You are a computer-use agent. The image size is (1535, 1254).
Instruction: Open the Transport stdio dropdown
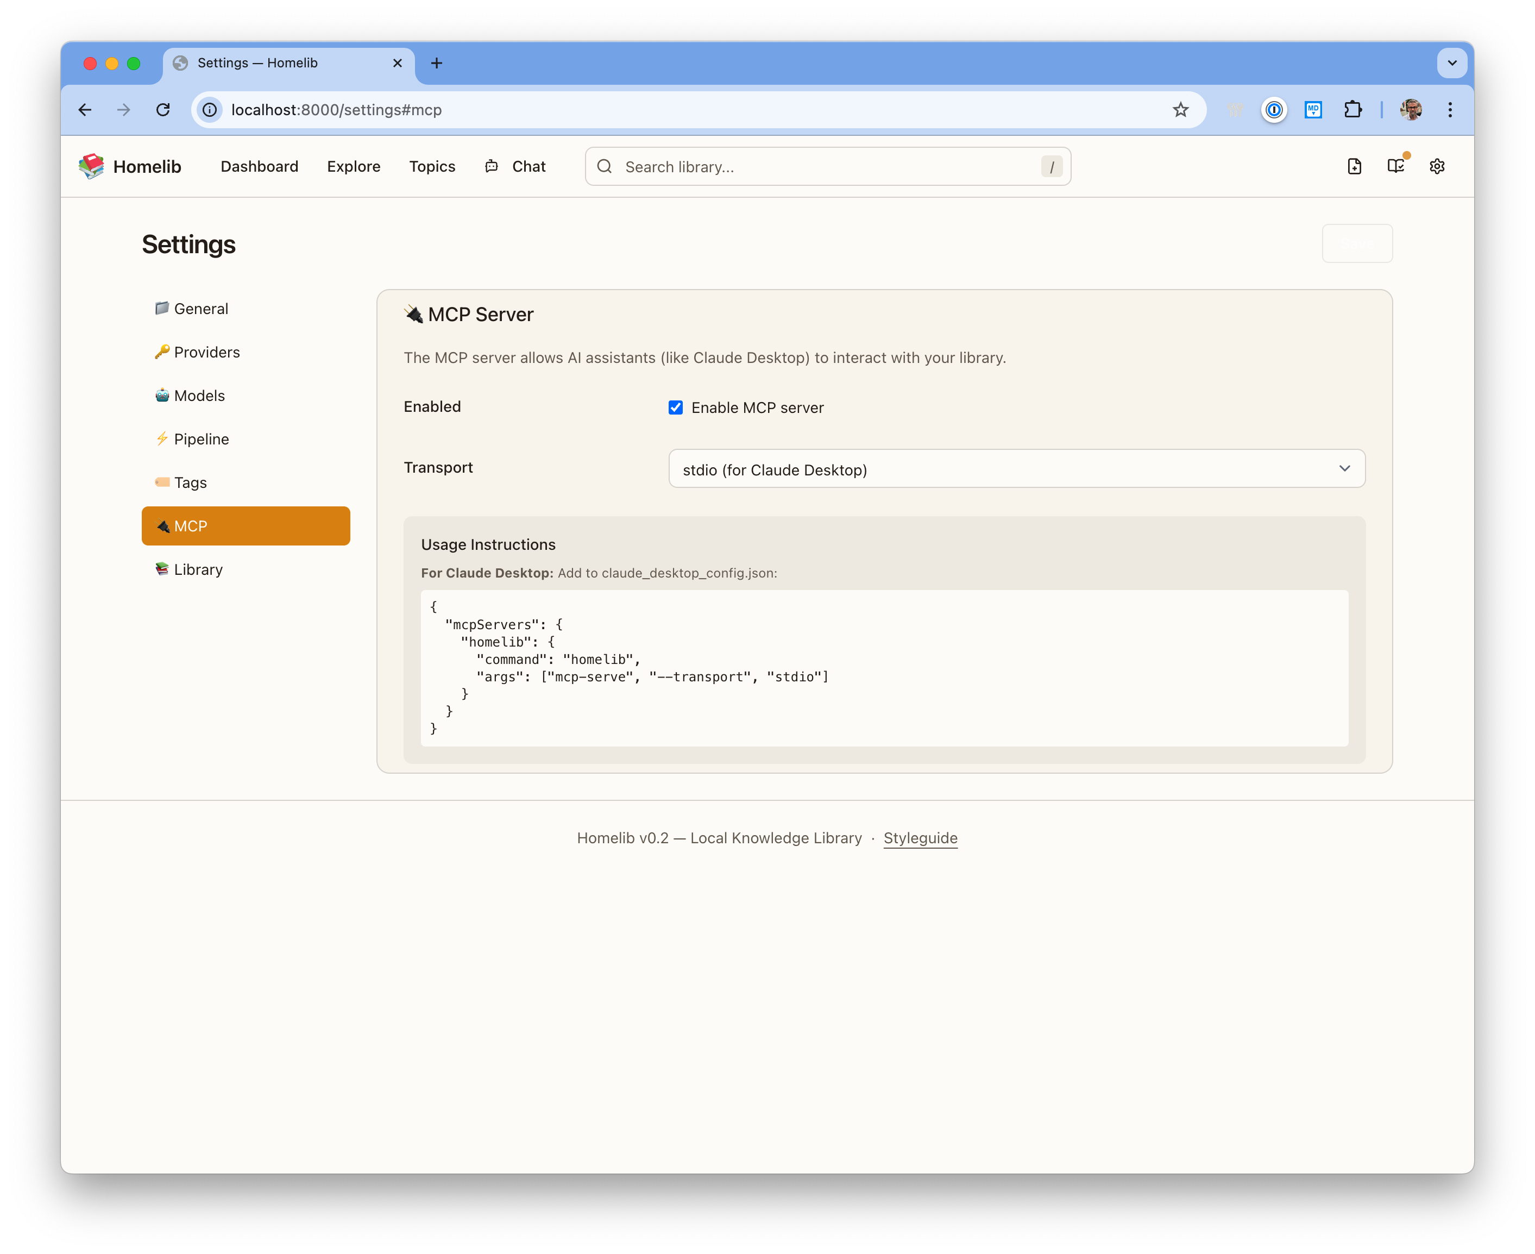click(x=1017, y=469)
